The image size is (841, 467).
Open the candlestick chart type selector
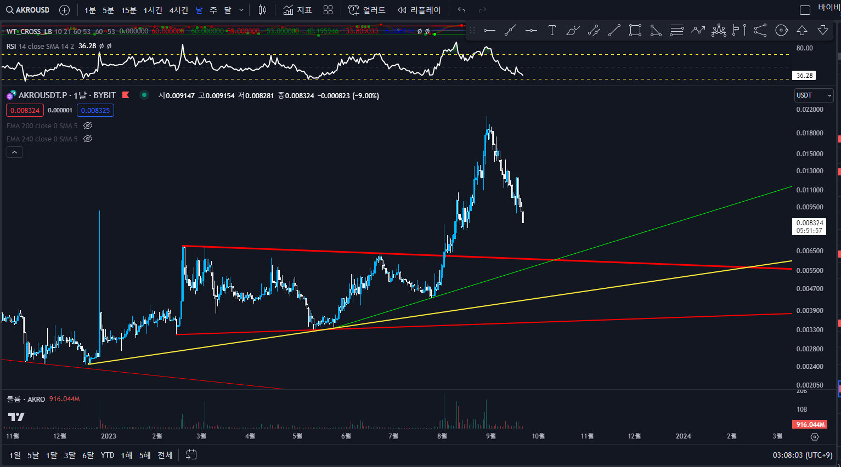(x=262, y=10)
